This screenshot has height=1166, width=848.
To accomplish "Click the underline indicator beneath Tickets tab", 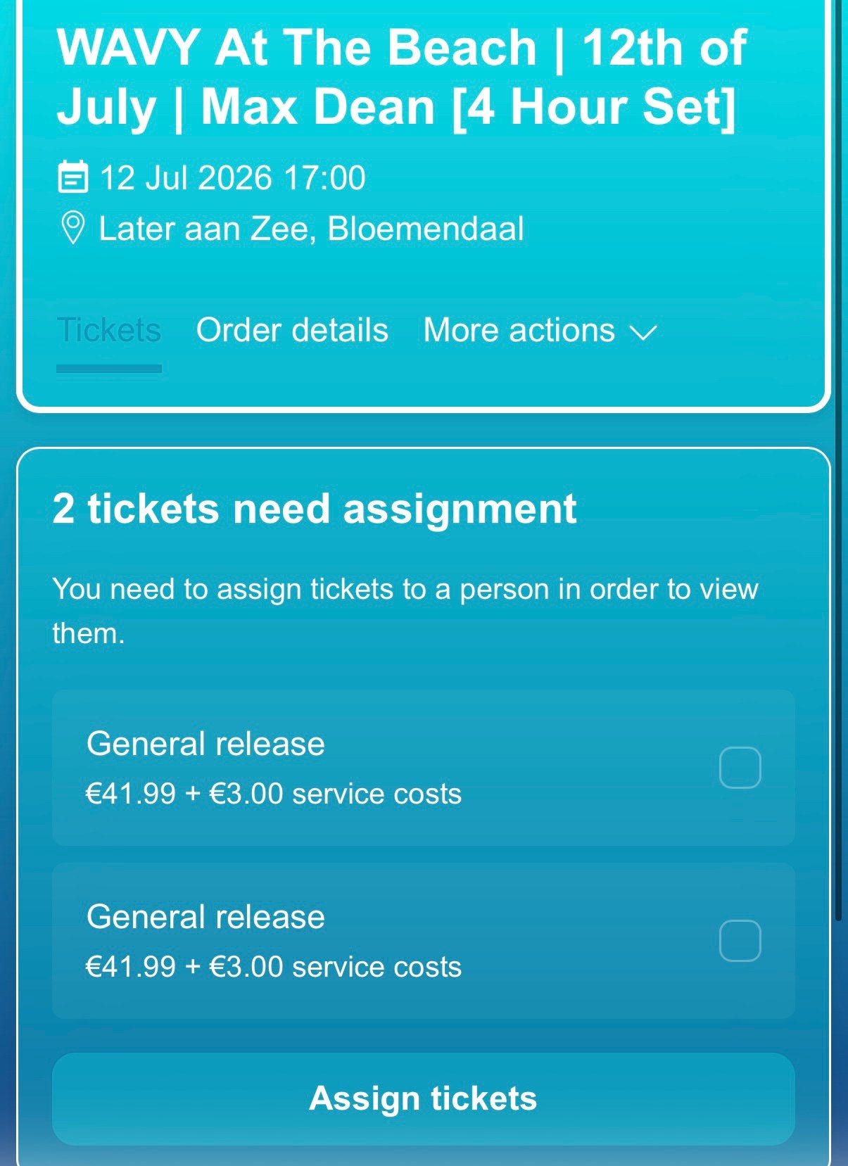I will pyautogui.click(x=109, y=369).
